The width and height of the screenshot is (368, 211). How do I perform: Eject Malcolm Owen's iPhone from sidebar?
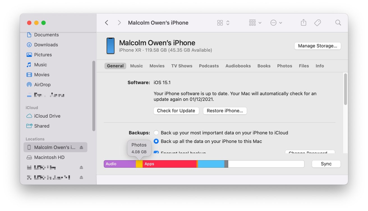click(x=81, y=147)
